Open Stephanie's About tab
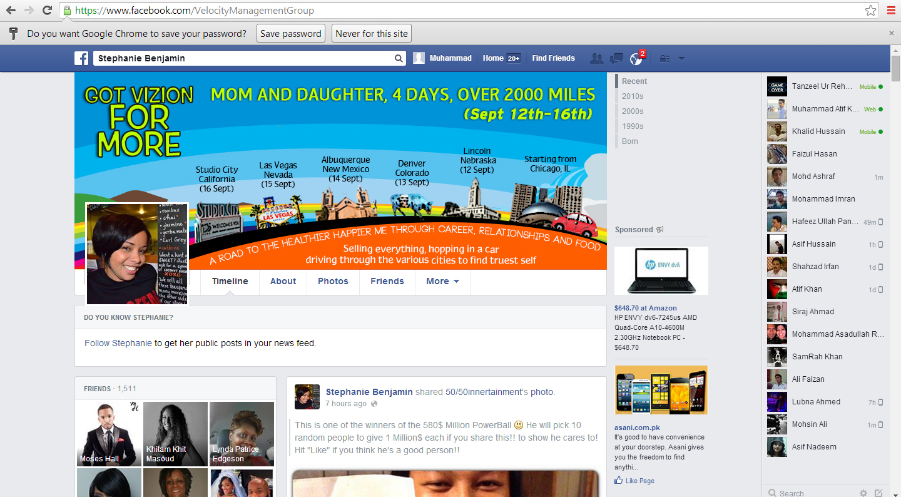 tap(283, 281)
